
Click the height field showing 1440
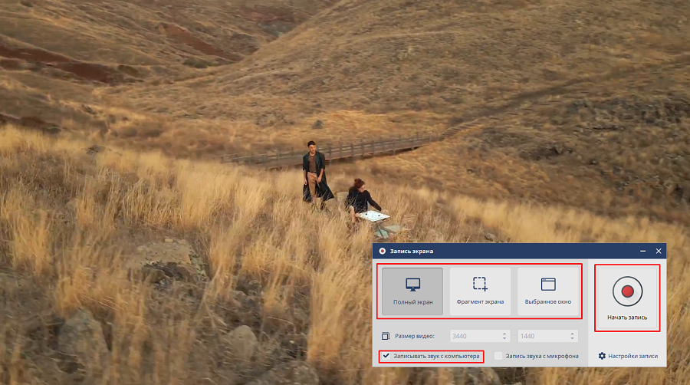coord(541,336)
